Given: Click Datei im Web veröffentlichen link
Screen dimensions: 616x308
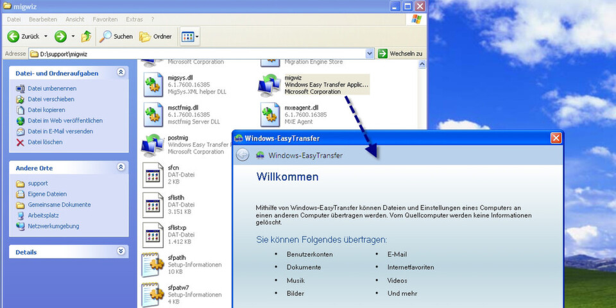Looking at the screenshot, I should click(x=65, y=121).
